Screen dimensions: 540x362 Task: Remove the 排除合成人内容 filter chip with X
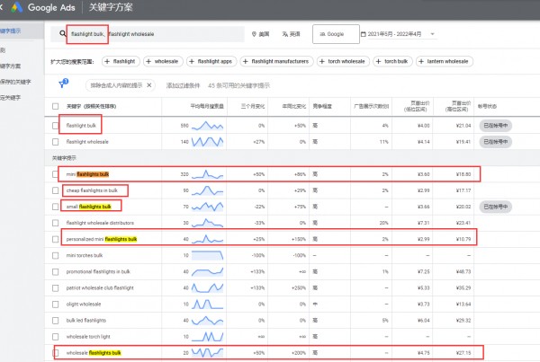[149, 85]
